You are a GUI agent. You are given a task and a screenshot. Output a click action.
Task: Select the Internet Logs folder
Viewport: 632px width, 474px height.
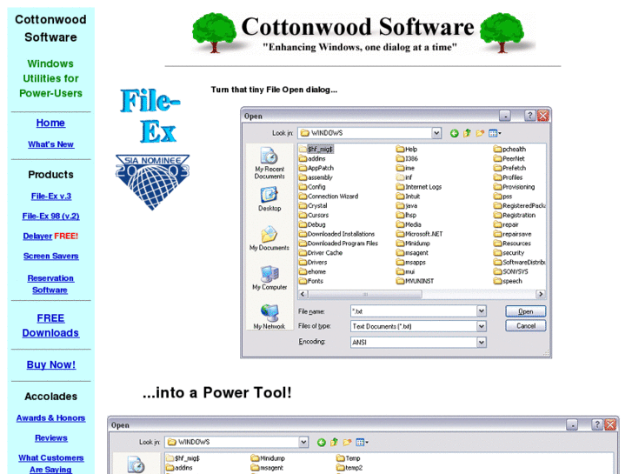[419, 187]
